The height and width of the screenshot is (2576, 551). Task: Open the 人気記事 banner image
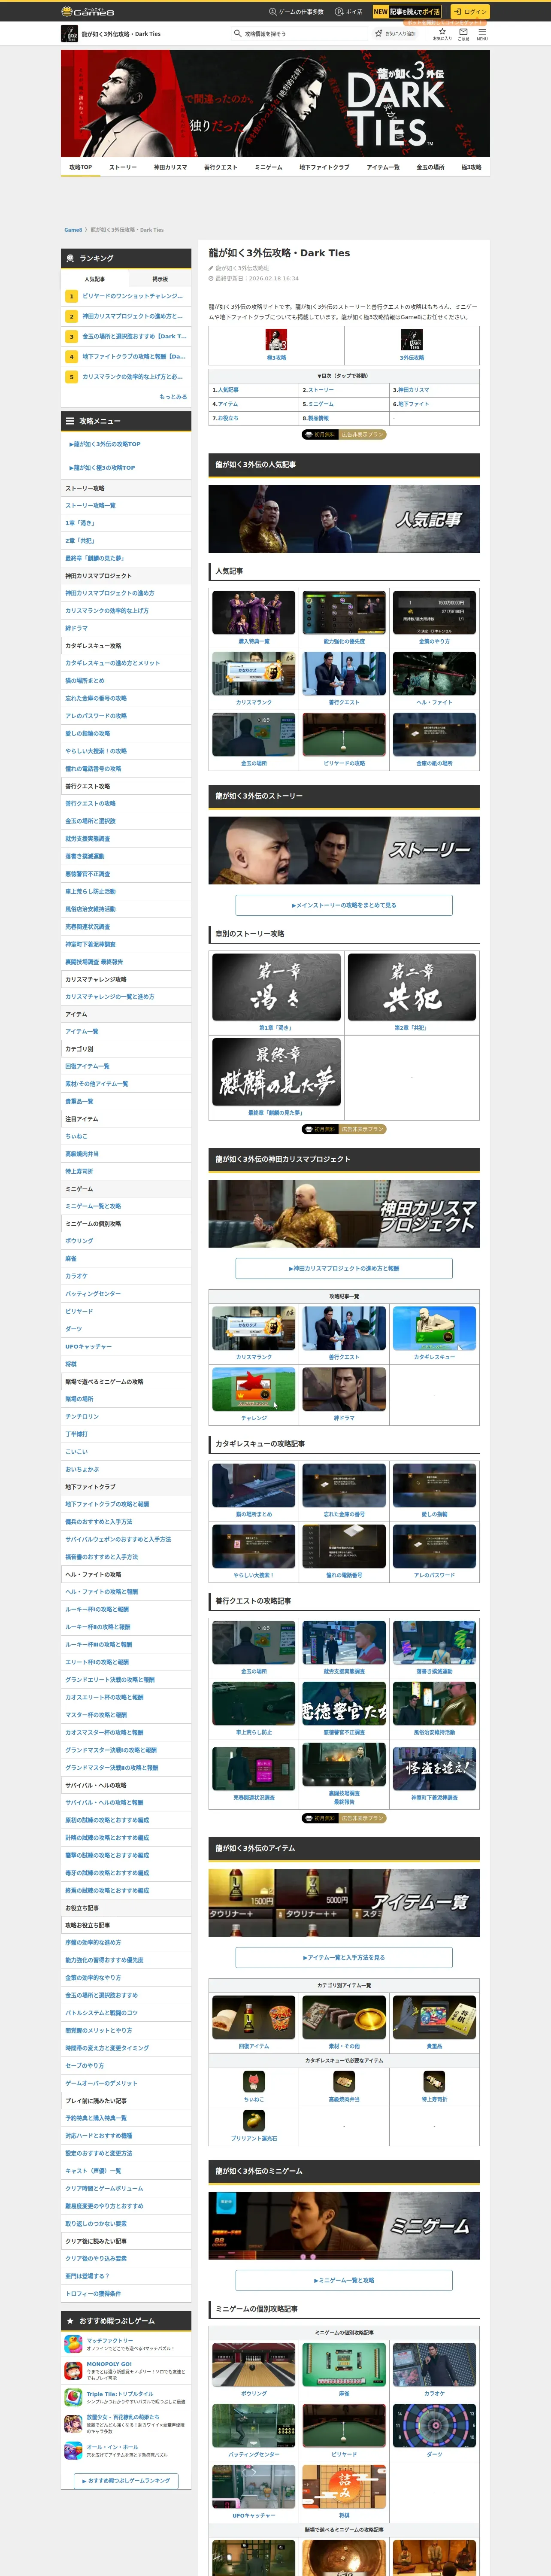pos(344,519)
